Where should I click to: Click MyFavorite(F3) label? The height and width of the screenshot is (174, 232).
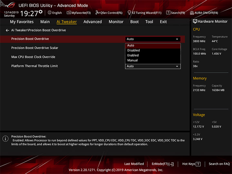[81, 13]
